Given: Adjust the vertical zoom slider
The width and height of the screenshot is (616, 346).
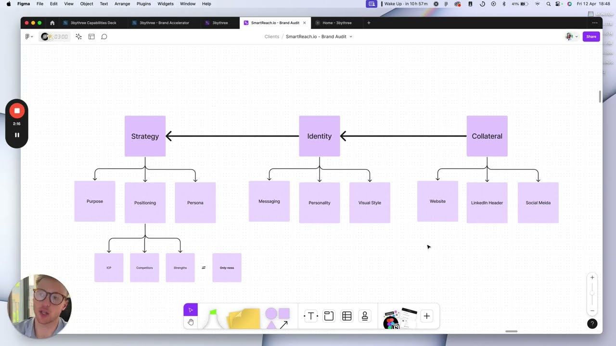Looking at the screenshot, I should point(592,294).
